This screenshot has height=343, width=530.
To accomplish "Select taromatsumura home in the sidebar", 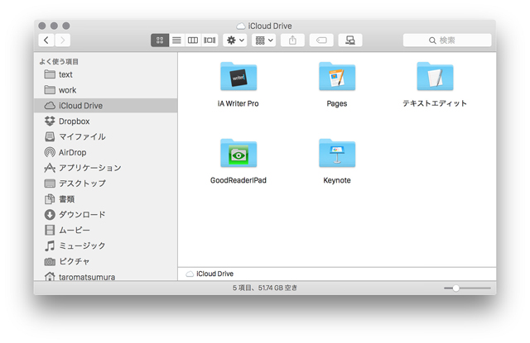I will pyautogui.click(x=105, y=276).
